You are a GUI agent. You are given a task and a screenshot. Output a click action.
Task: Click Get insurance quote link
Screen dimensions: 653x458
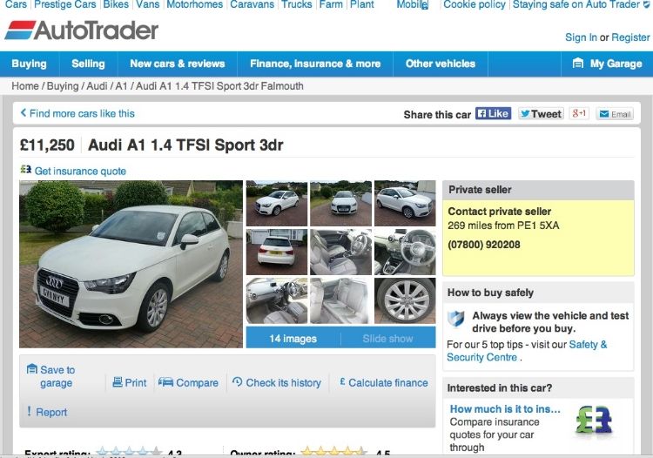pyautogui.click(x=80, y=172)
